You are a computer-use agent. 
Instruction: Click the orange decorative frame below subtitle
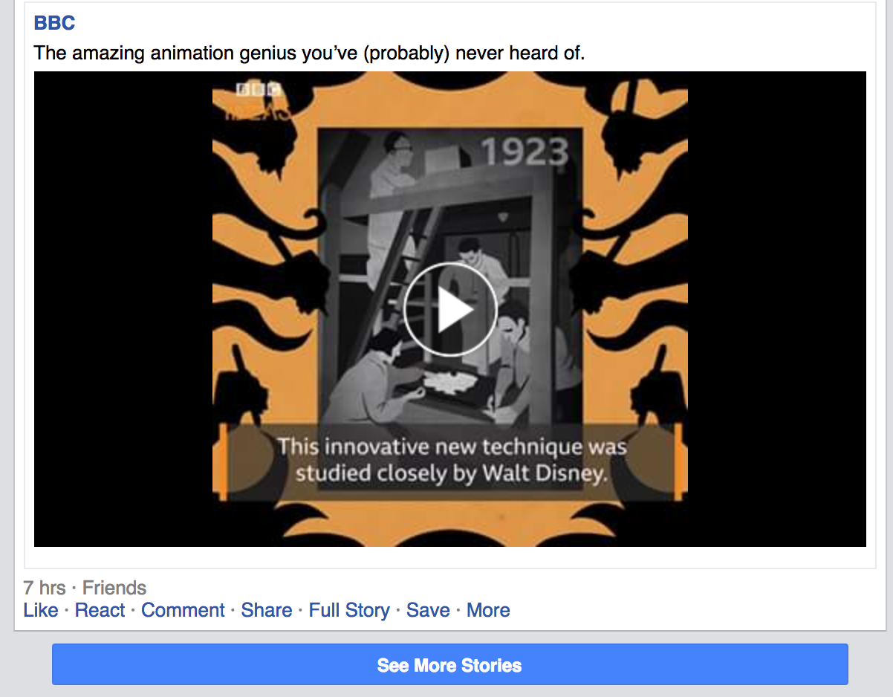coord(450,514)
